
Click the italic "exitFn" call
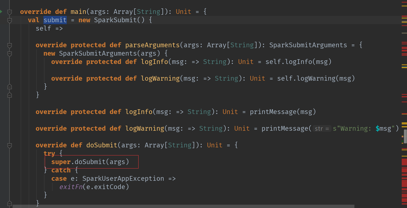[71, 187]
